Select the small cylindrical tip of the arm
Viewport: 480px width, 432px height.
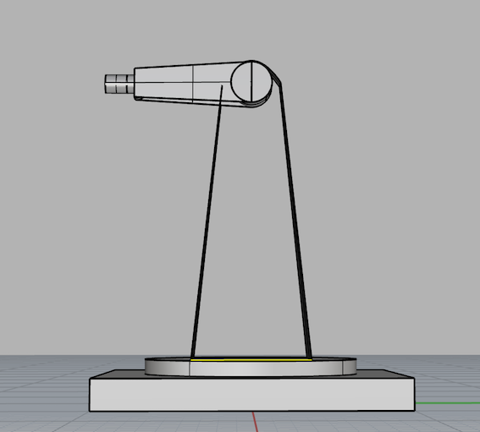point(119,84)
